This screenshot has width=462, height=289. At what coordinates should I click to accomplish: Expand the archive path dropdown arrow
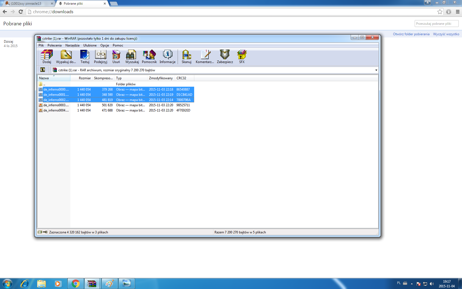pyautogui.click(x=376, y=70)
